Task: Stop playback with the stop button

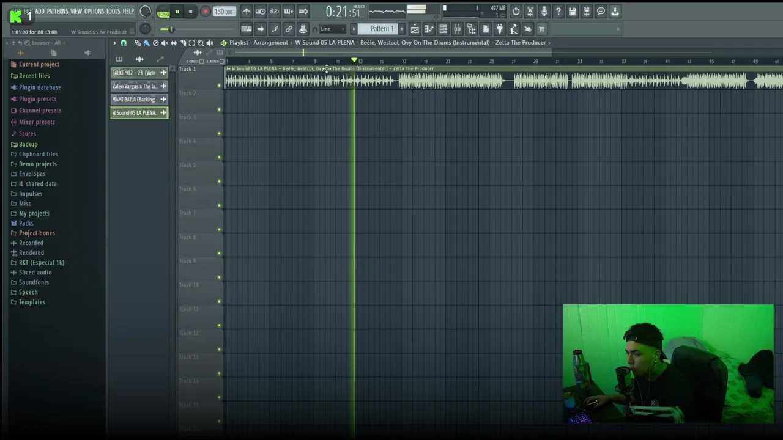Action: (x=190, y=12)
